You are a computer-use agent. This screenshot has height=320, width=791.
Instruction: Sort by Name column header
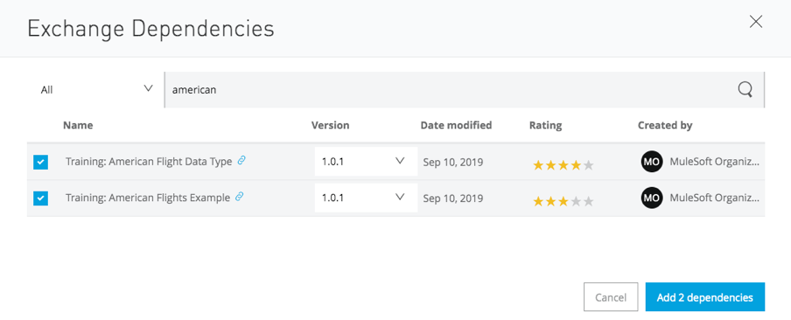click(x=78, y=125)
